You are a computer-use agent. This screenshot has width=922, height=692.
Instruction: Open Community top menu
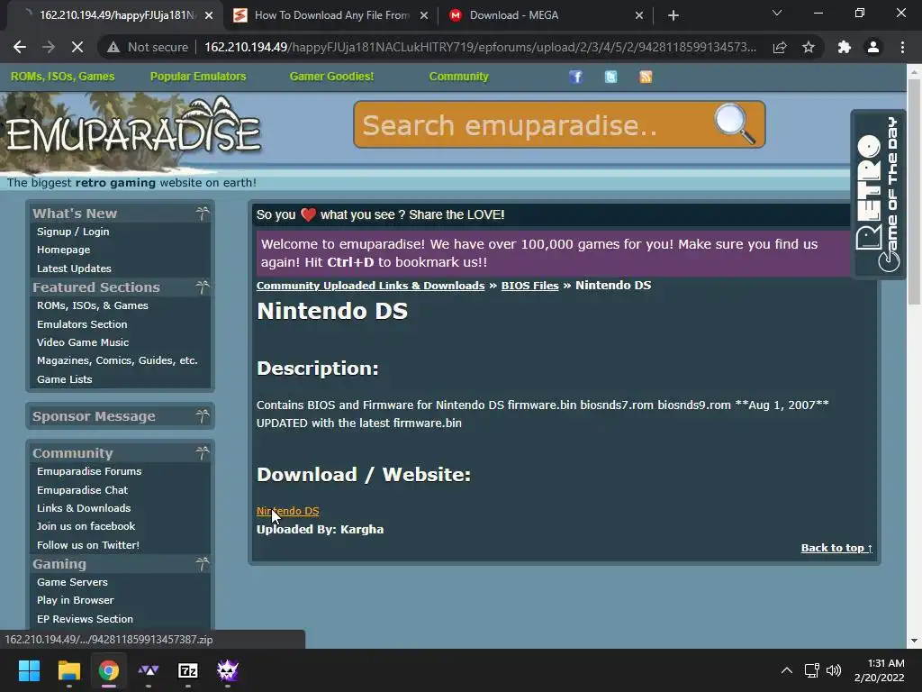point(458,77)
